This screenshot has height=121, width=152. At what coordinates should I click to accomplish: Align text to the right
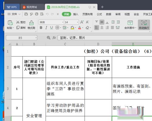click(107, 28)
